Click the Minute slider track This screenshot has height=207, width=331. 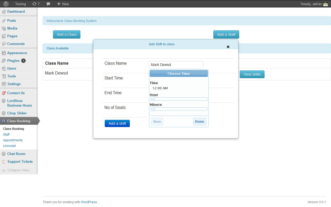[179, 109]
